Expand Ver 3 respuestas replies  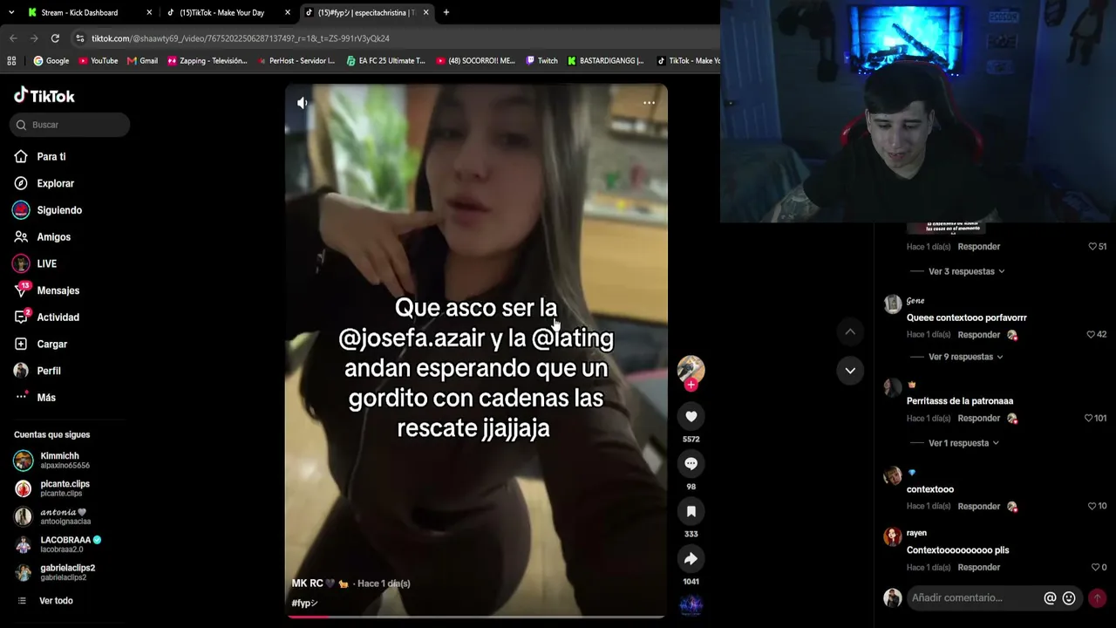pos(966,271)
